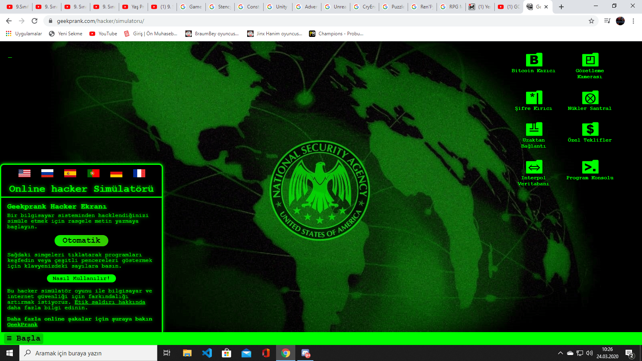Image resolution: width=642 pixels, height=361 pixels.
Task: Launch the Gözetleme Kamerası icon
Action: [590, 60]
